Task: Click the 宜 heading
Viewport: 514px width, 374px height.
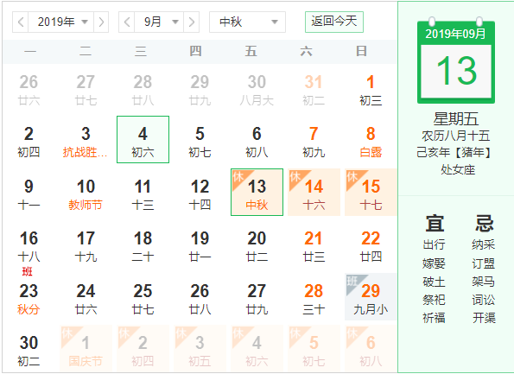Action: (435, 223)
